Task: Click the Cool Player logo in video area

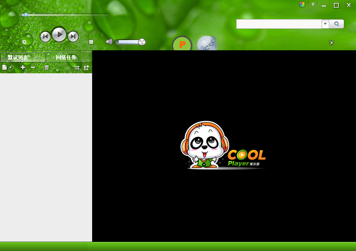Action: 223,145
